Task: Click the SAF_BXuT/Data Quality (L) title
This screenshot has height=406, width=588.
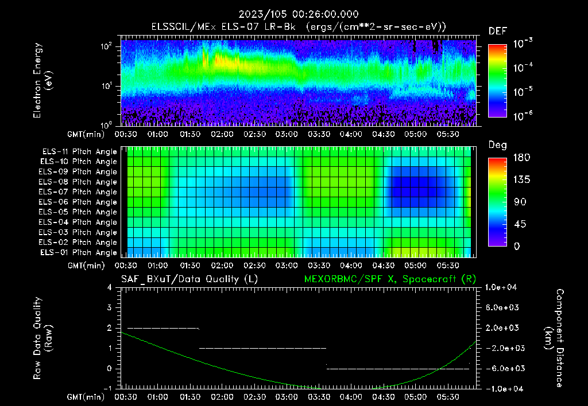Action: click(189, 279)
